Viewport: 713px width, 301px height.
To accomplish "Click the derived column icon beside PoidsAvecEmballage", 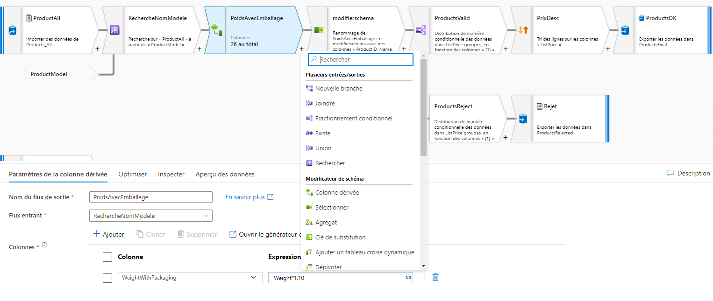I will click(216, 29).
